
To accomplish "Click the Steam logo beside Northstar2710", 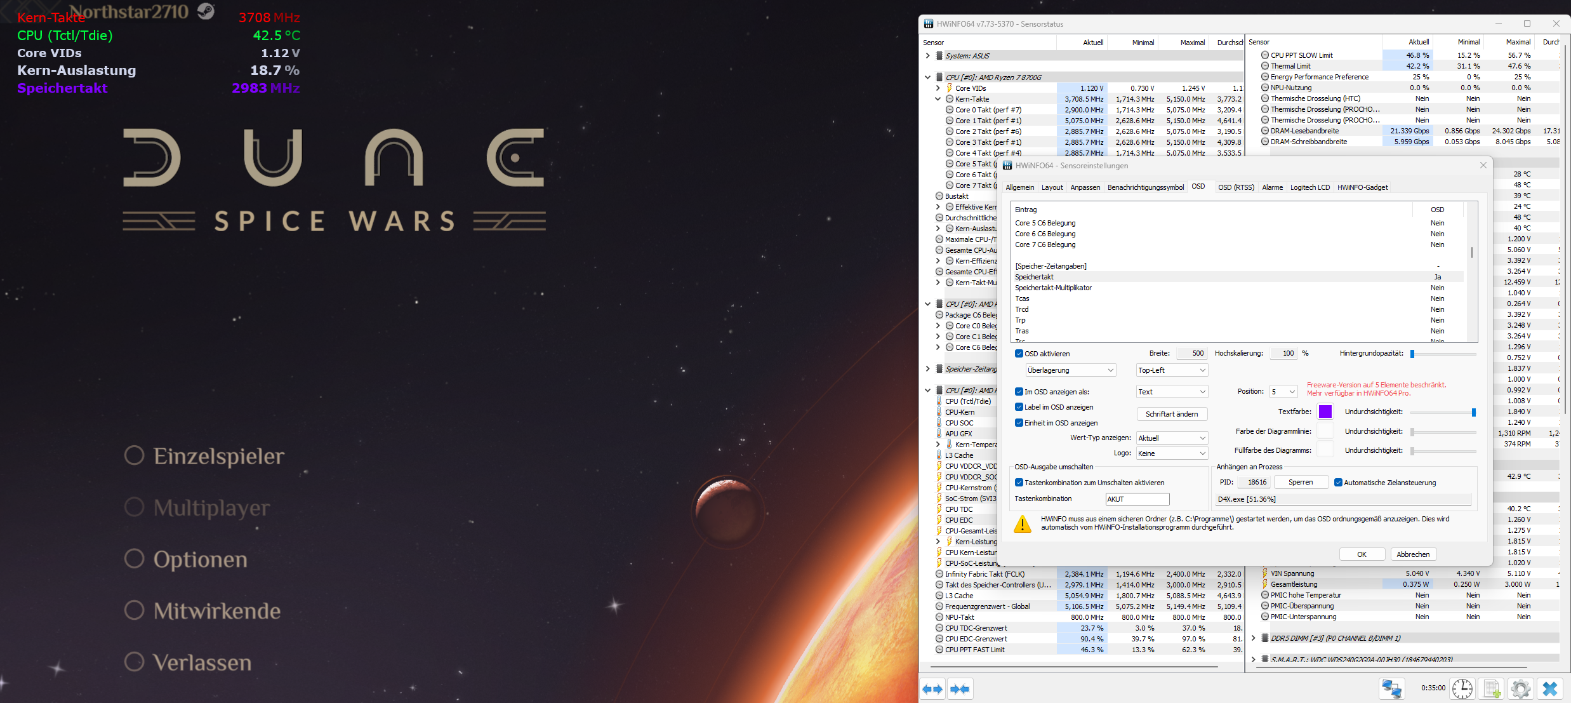I will tap(206, 11).
